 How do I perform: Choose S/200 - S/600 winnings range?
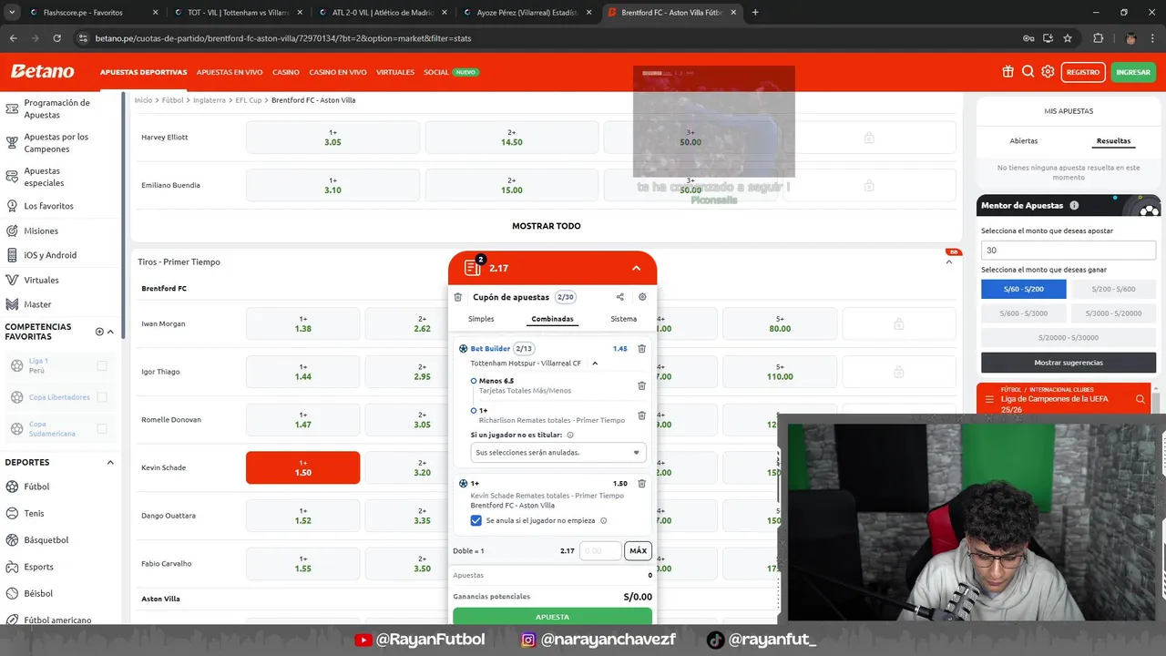pyautogui.click(x=1113, y=289)
